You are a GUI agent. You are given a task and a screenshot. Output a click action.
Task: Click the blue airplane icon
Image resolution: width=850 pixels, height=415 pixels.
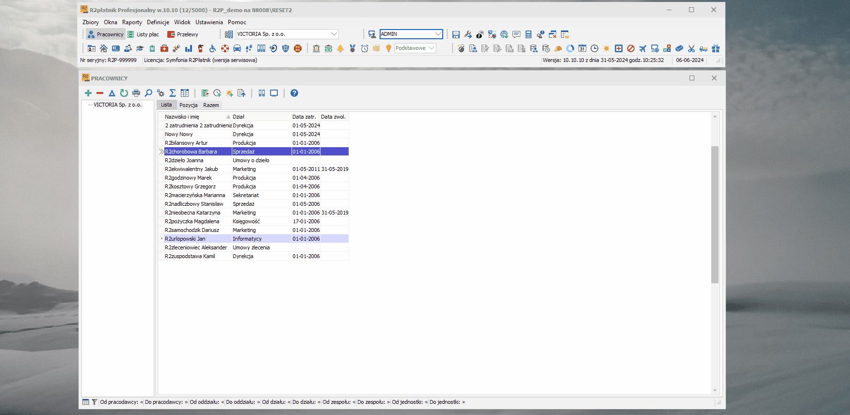643,48
